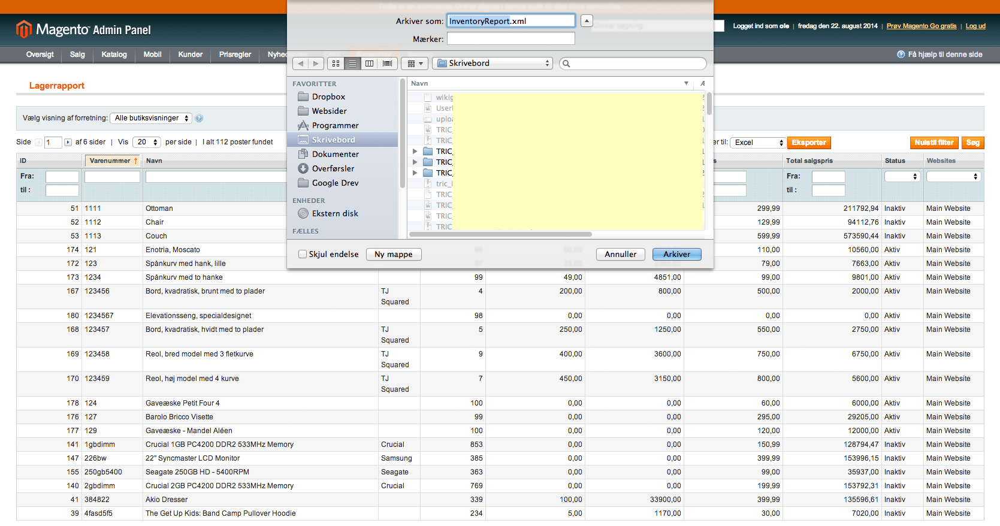Switch to icon view in save dialog

point(336,64)
